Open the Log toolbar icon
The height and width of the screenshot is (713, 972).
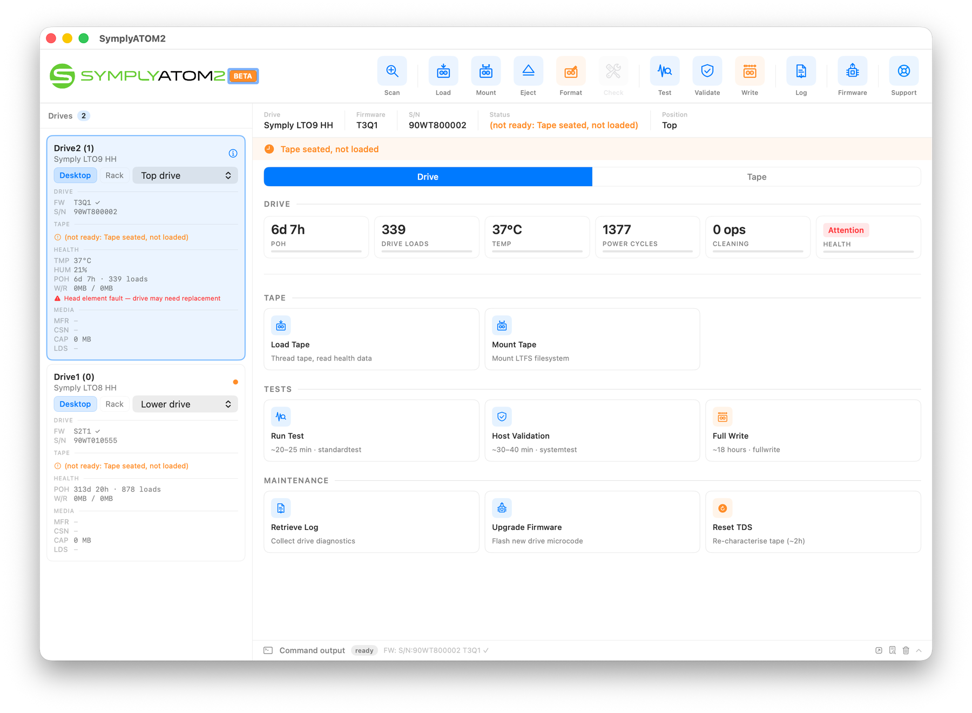[x=801, y=71]
